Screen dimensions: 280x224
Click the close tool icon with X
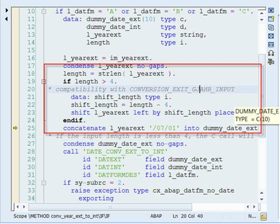[271, 11]
